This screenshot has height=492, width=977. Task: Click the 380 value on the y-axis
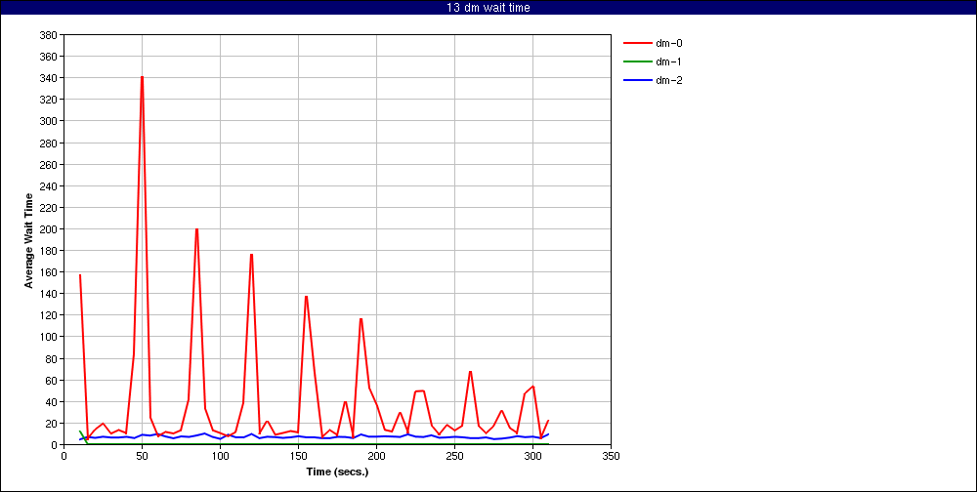49,35
